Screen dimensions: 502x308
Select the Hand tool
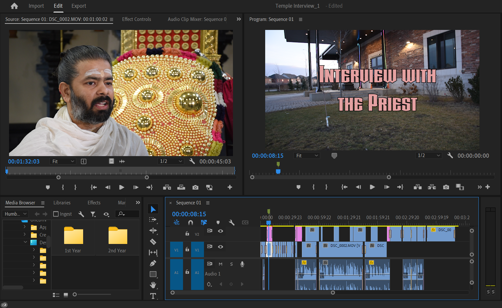(153, 285)
